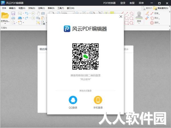Click 查找(F) search button
Viewport: 171px width, 128px height.
[x=147, y=8]
